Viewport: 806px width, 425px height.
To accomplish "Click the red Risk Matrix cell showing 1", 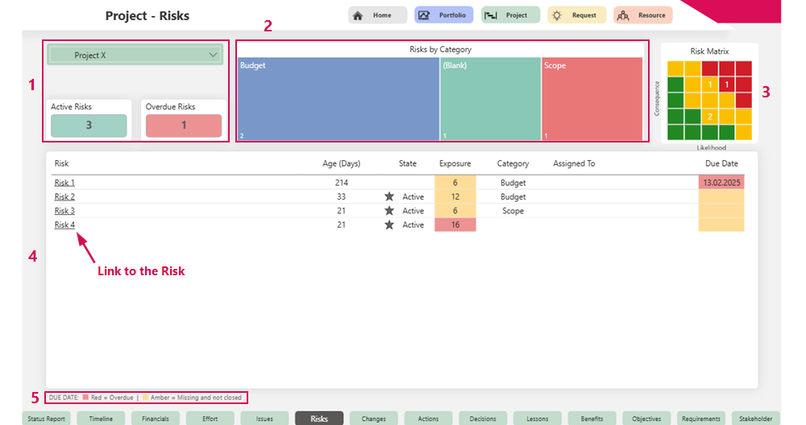I will pos(727,85).
